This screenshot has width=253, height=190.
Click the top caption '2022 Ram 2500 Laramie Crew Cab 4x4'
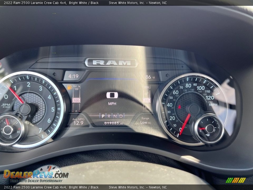click(x=35, y=3)
